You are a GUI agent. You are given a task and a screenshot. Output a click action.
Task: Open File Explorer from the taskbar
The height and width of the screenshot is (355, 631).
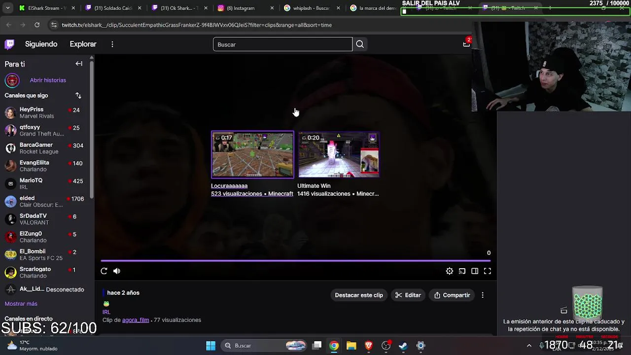(x=351, y=346)
